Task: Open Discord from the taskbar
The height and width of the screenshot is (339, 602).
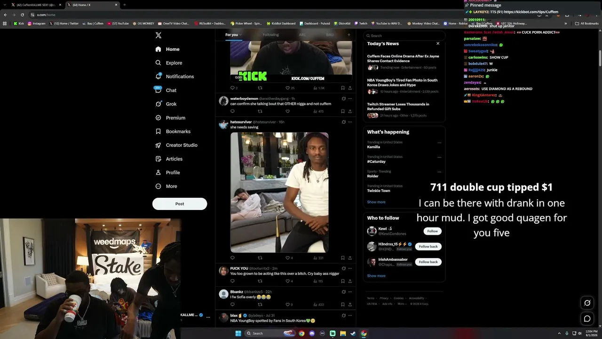Action: [x=312, y=333]
